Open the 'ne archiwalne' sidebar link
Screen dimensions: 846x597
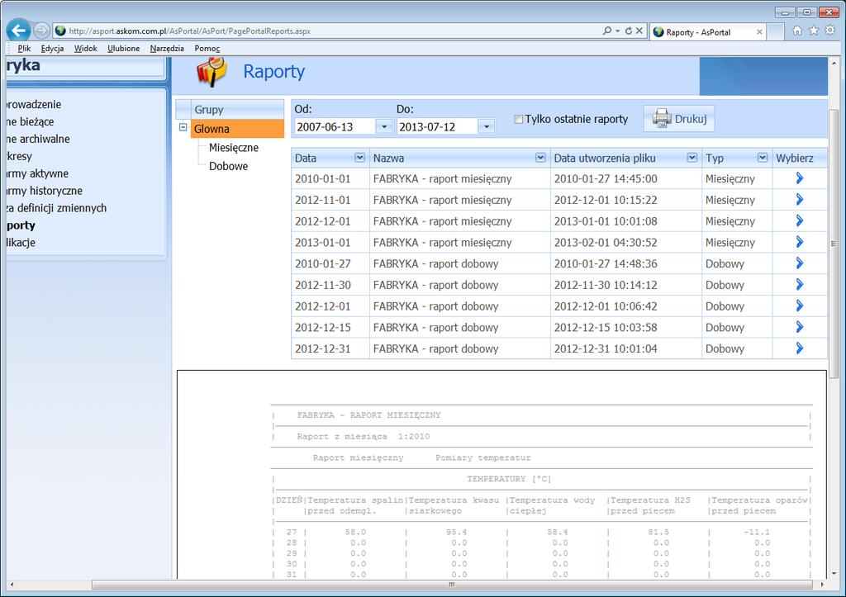(38, 139)
